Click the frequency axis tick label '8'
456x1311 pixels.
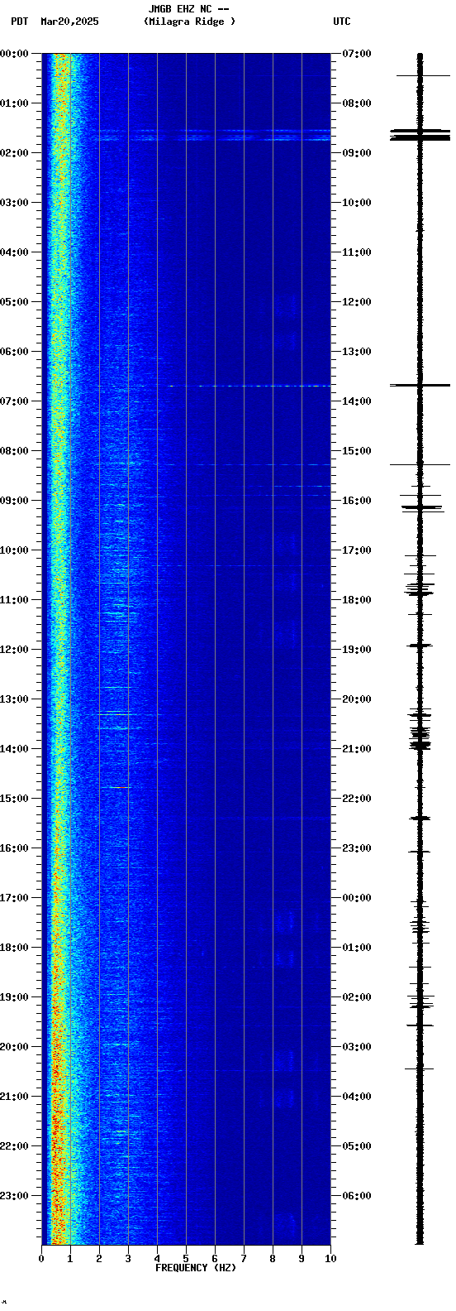(x=273, y=1259)
